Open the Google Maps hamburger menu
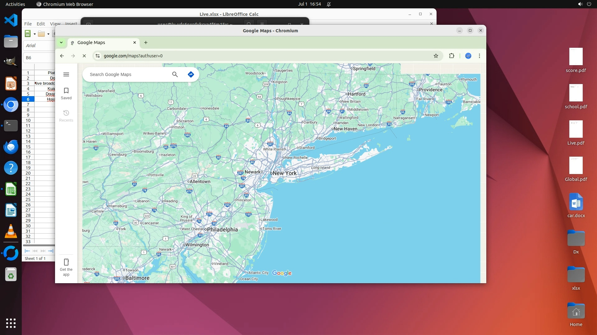Screen dimensions: 597x335 [66, 74]
